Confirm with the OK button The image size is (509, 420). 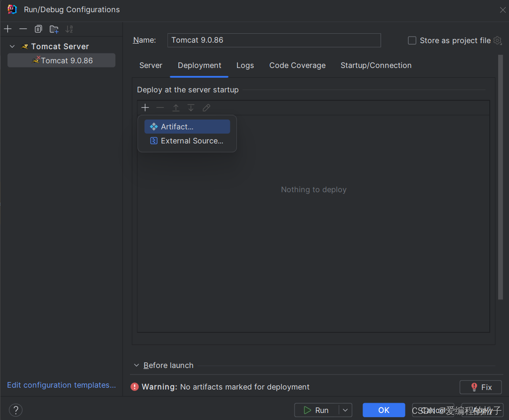(384, 410)
